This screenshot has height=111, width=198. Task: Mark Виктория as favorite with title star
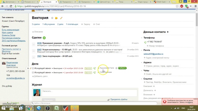(x=52, y=18)
